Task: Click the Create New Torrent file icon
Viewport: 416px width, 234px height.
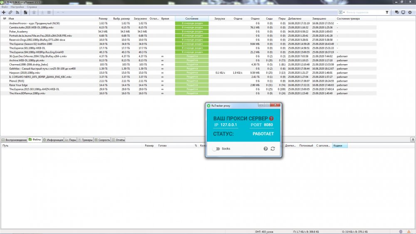Action: (x=25, y=12)
